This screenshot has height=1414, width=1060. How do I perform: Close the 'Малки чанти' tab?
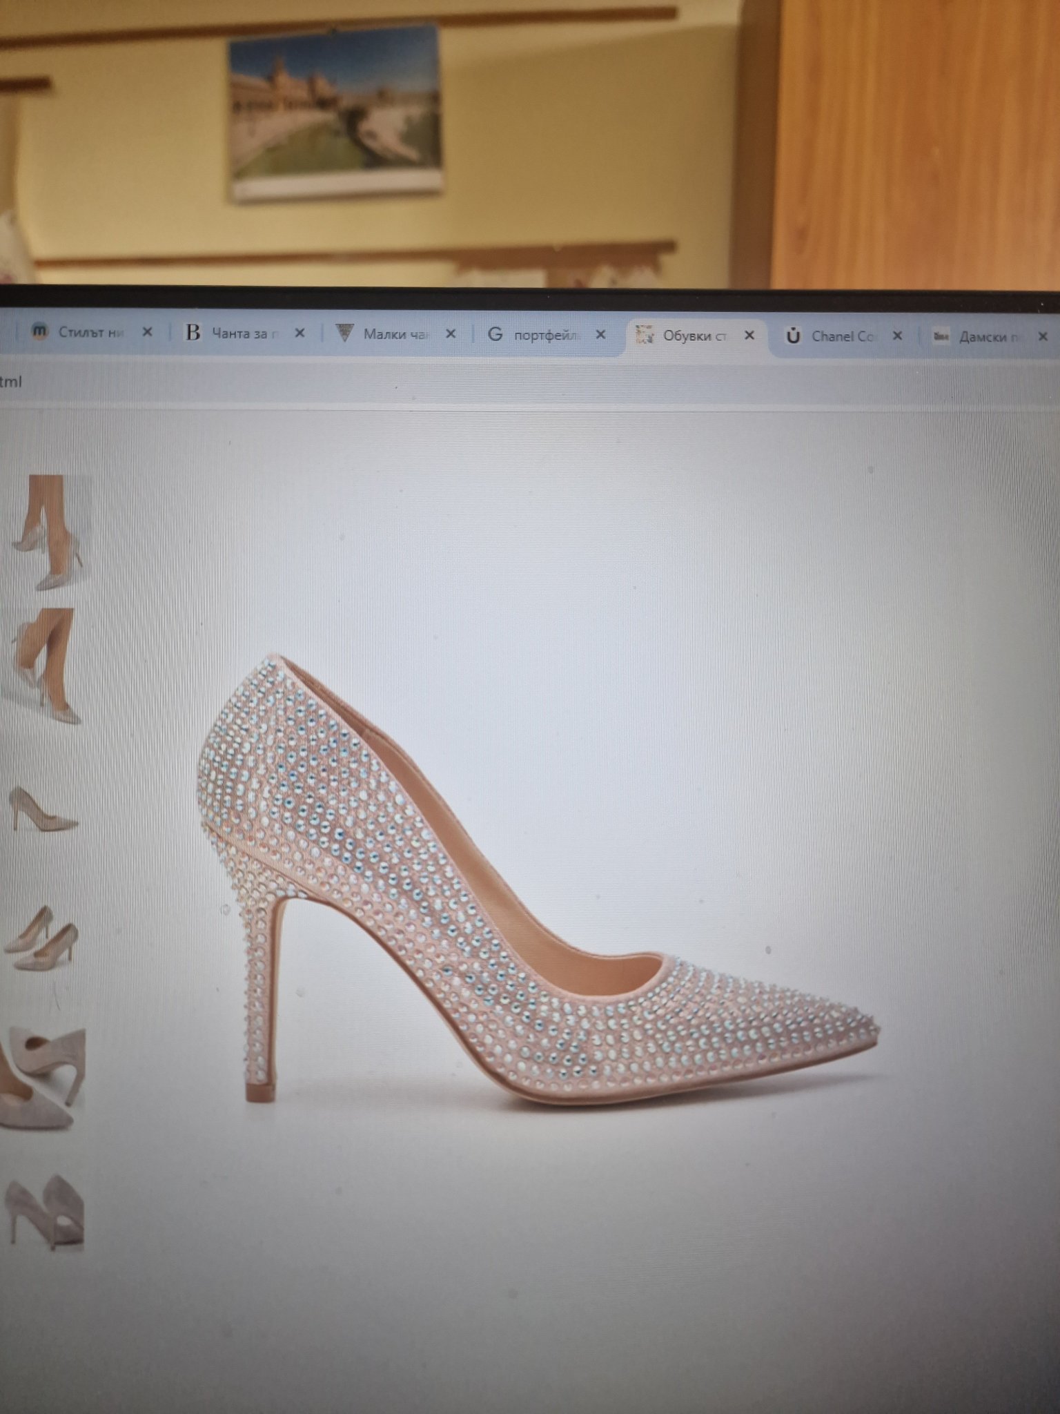[x=451, y=334]
